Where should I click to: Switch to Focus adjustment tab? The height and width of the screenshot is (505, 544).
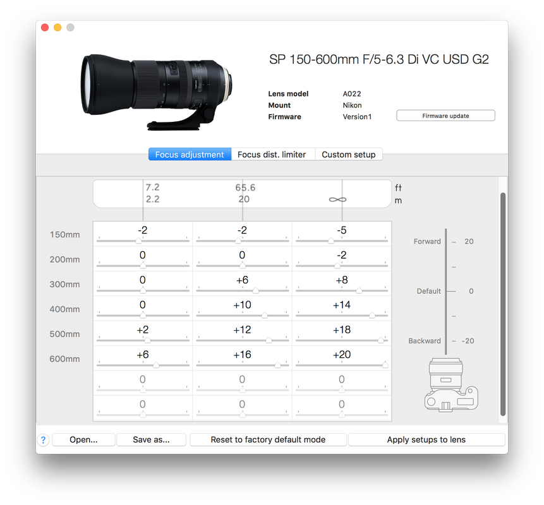click(190, 154)
